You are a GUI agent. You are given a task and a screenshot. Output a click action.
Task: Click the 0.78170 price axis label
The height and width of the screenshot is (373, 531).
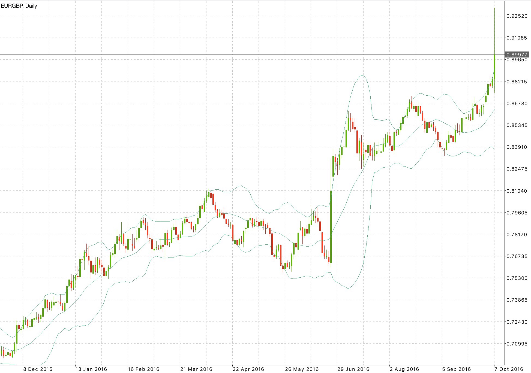(x=517, y=234)
